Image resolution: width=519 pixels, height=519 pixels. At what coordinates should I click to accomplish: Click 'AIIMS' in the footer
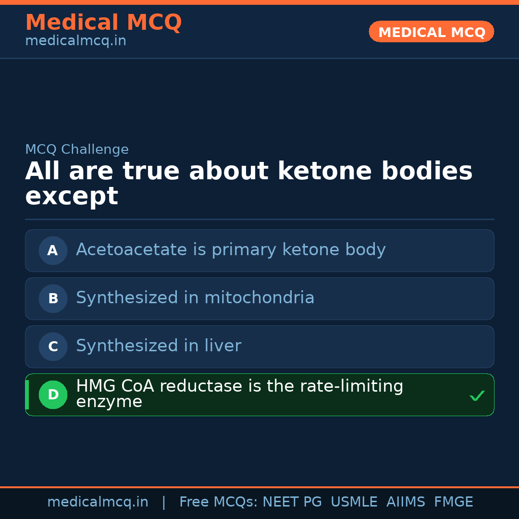click(x=406, y=502)
